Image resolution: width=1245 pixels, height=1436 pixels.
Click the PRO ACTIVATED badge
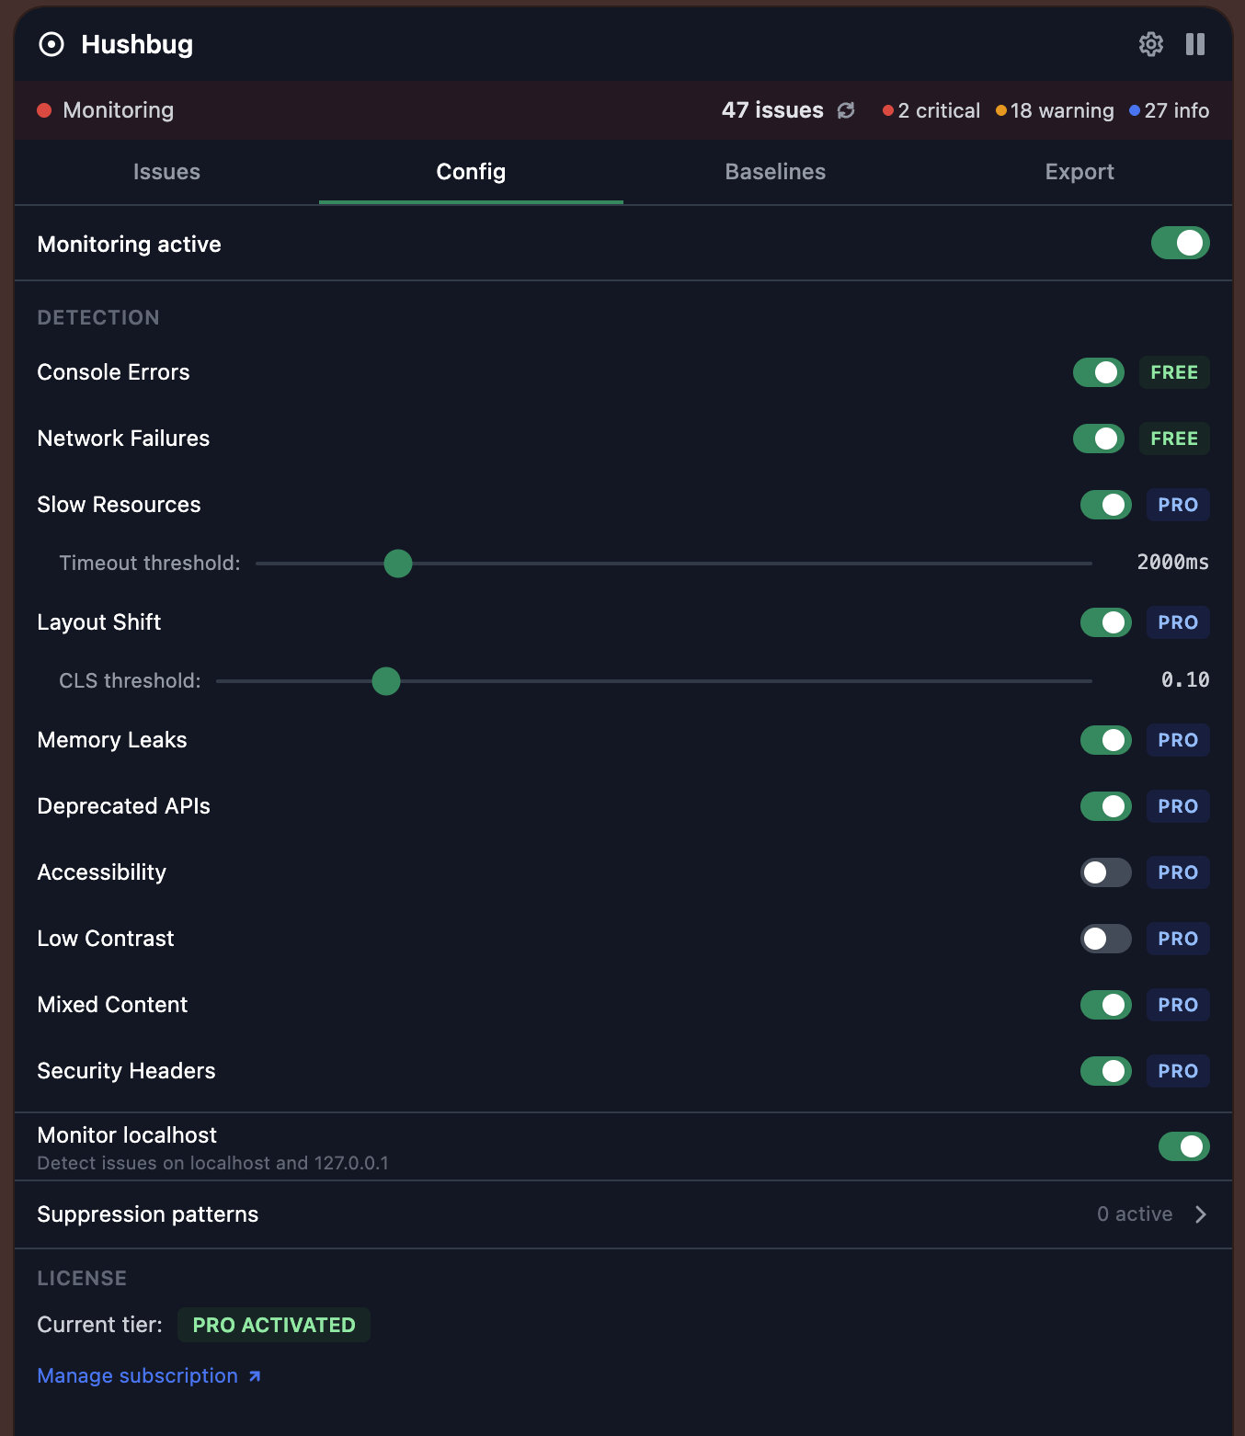click(273, 1325)
